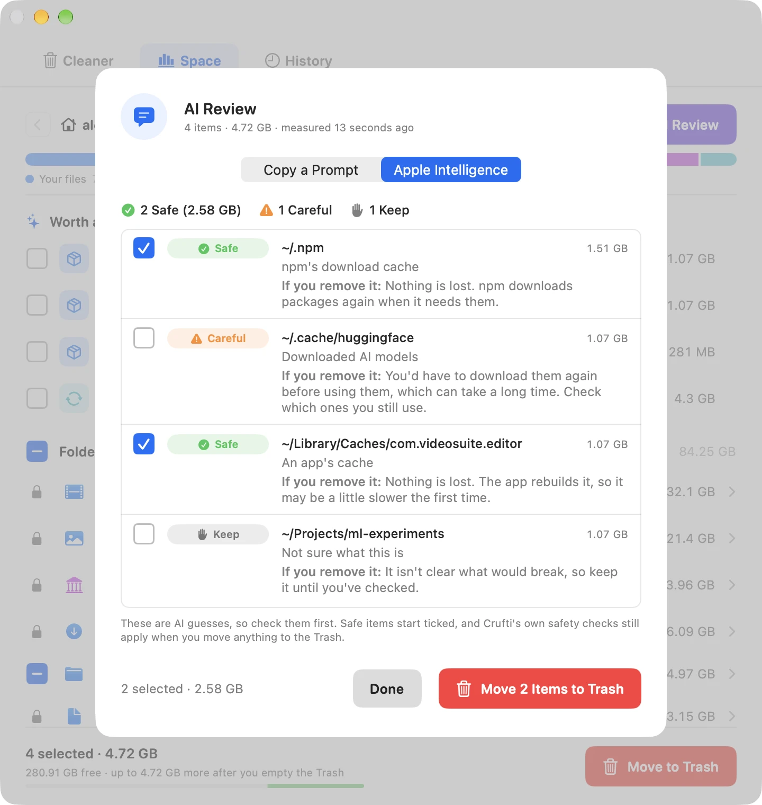Click the downloads arrow icon in 6.09 GB row
762x805 pixels.
(x=74, y=631)
